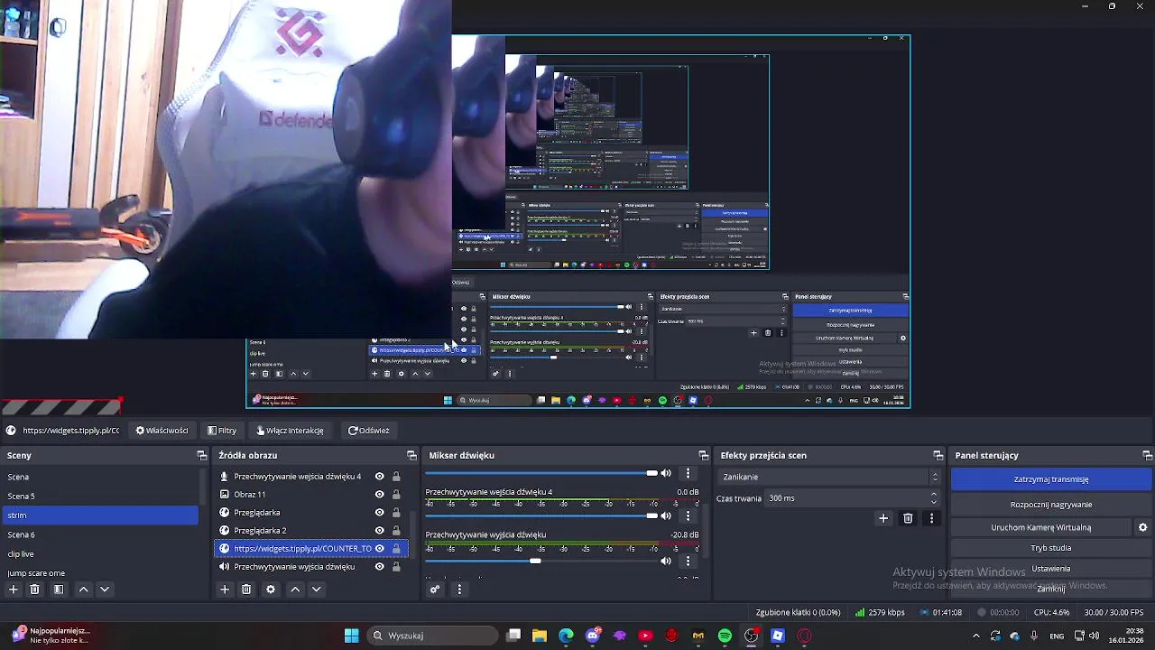Click wyjścia dźwięku volume slider handle
The image size is (1155, 650).
(x=535, y=561)
